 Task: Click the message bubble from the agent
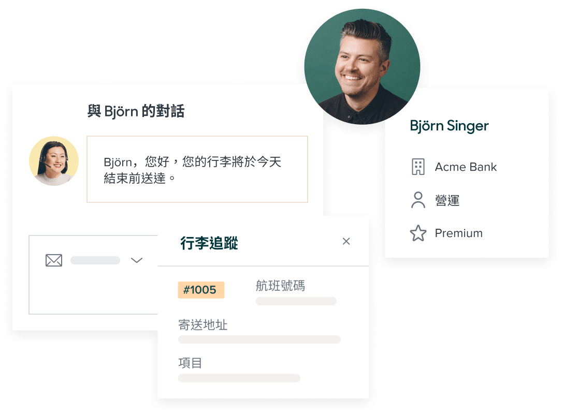[197, 169]
